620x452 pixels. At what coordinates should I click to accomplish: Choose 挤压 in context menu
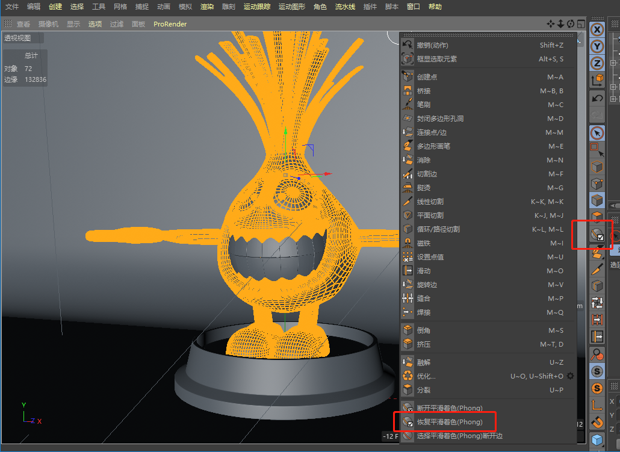tap(488, 344)
